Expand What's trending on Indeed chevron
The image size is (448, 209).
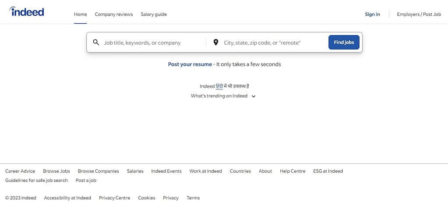[x=254, y=96]
